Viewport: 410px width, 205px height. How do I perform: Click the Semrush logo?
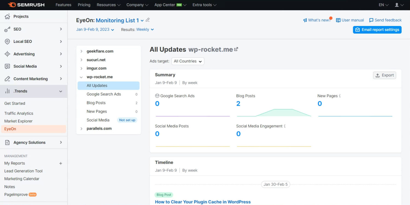click(26, 5)
